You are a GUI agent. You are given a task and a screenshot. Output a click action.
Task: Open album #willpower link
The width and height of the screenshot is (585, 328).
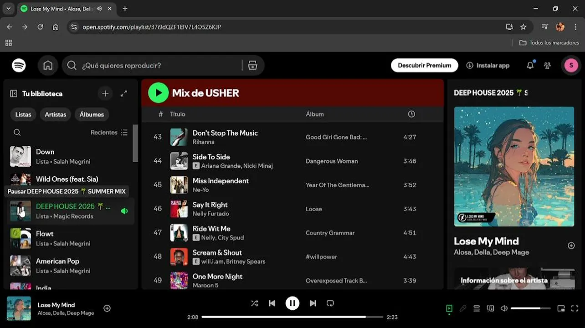coord(321,257)
